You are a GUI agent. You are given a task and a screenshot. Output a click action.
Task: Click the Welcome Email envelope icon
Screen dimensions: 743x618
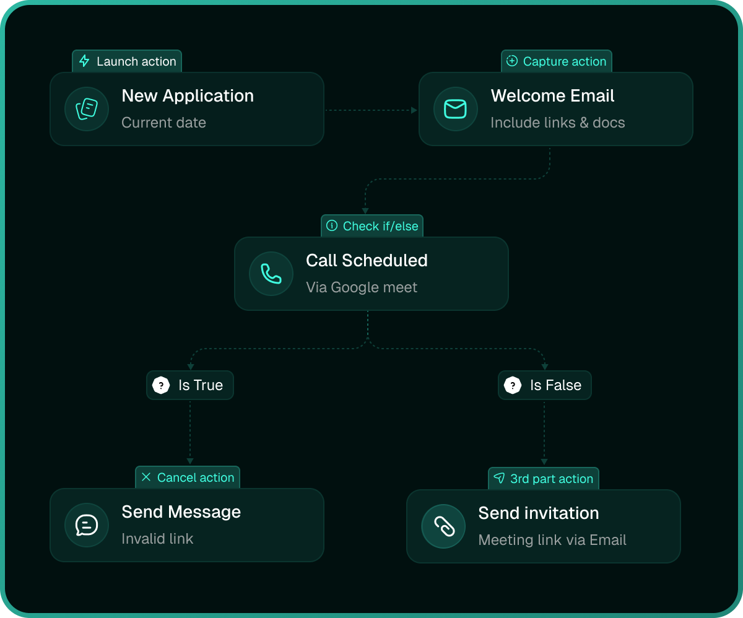456,109
